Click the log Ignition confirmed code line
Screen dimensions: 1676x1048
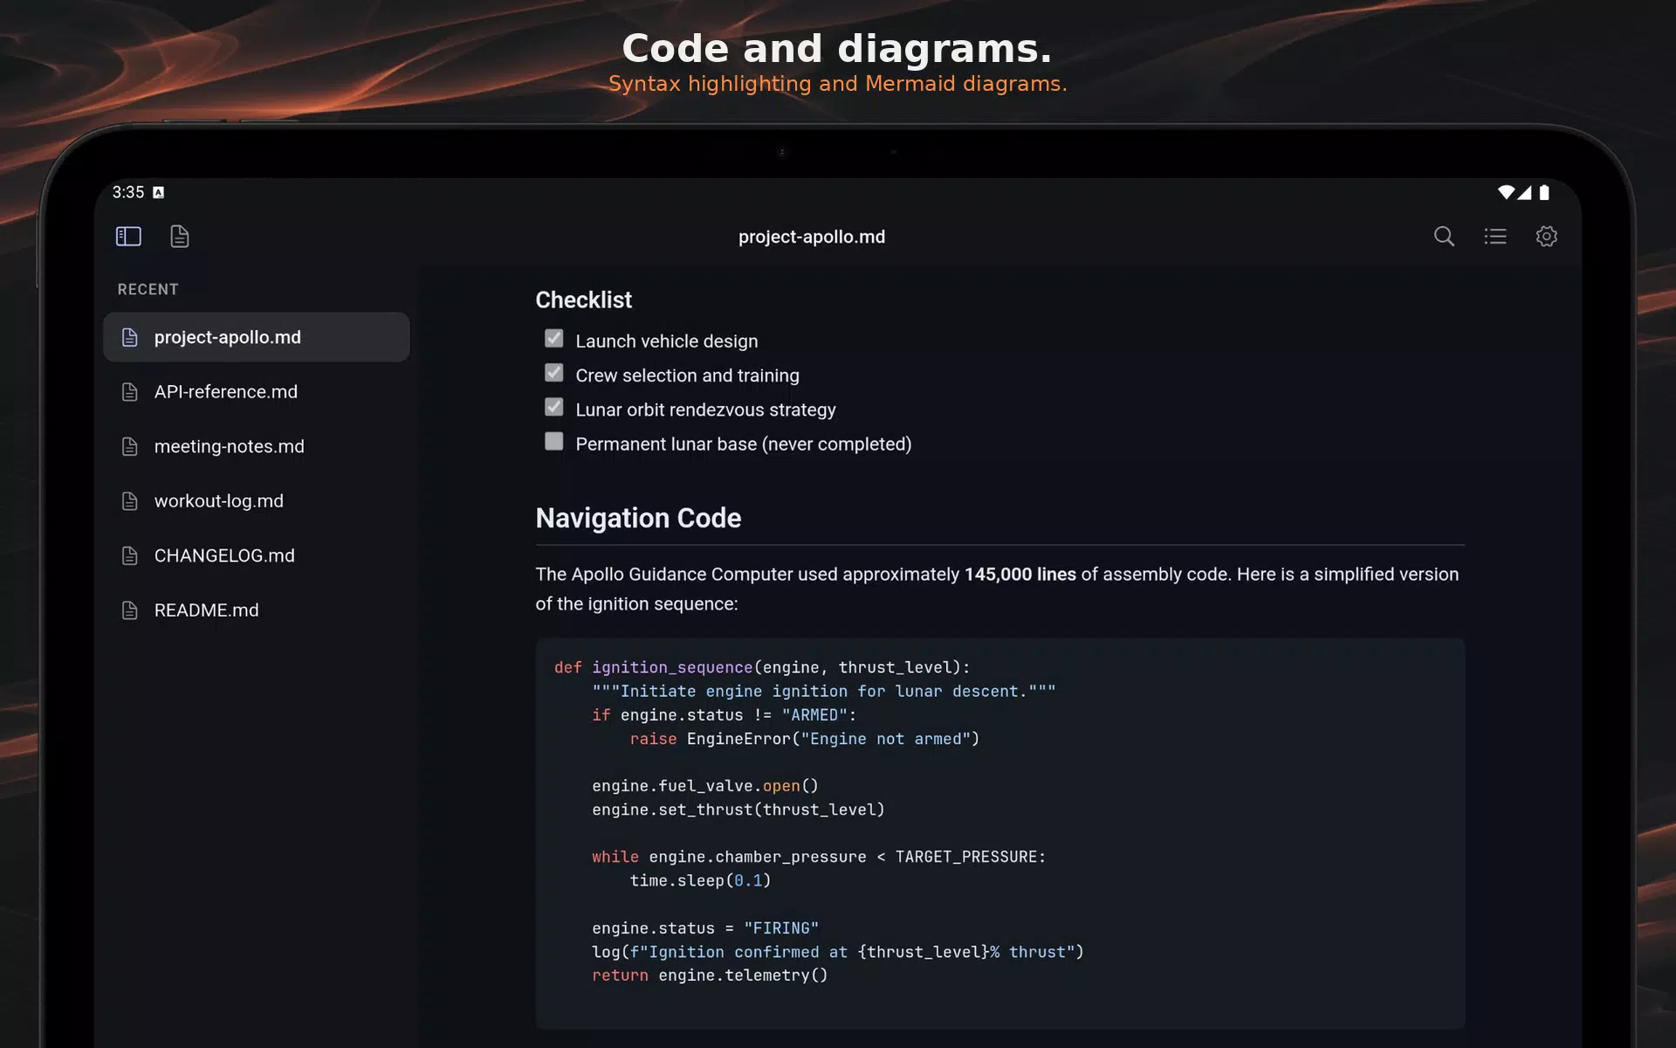point(838,952)
